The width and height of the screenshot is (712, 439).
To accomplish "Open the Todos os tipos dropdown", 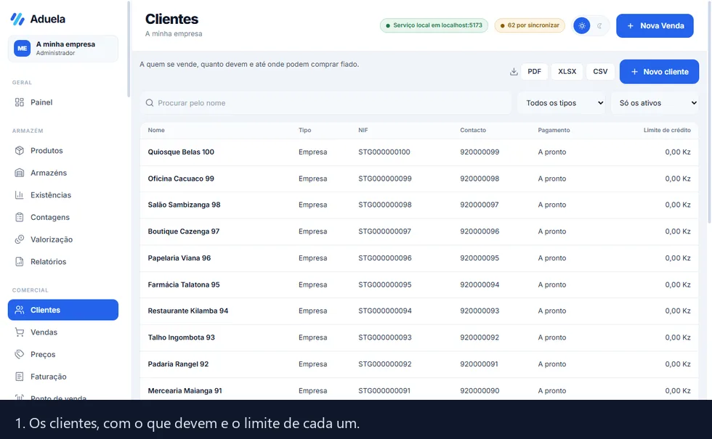I will point(561,103).
